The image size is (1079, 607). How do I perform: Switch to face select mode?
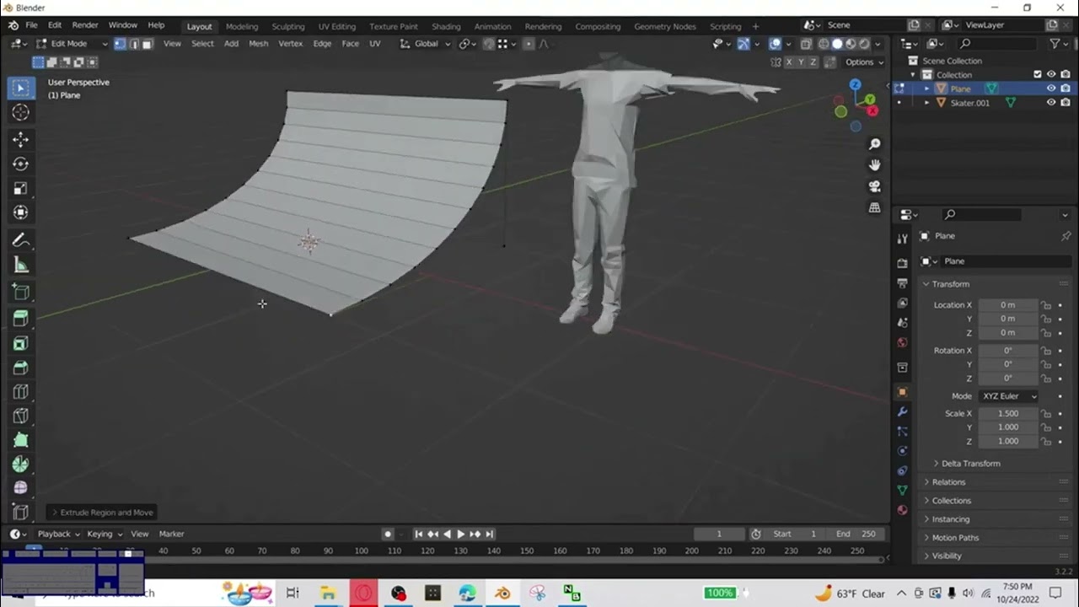pos(147,44)
